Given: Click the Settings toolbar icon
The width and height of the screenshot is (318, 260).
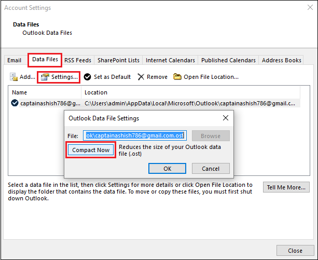Looking at the screenshot, I should [x=45, y=77].
